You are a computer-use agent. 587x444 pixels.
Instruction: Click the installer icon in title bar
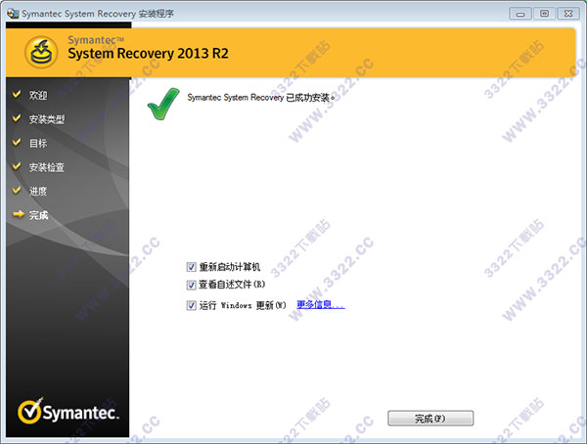click(13, 14)
